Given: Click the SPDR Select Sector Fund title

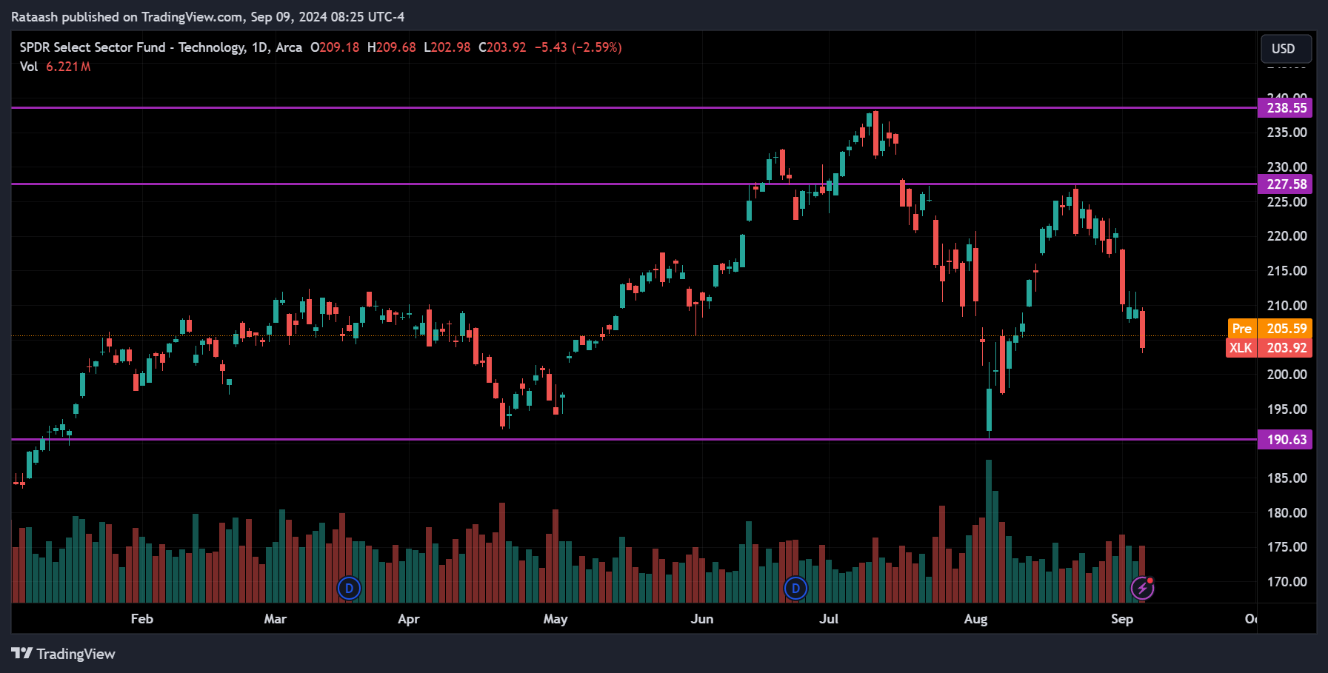Looking at the screenshot, I should (161, 47).
